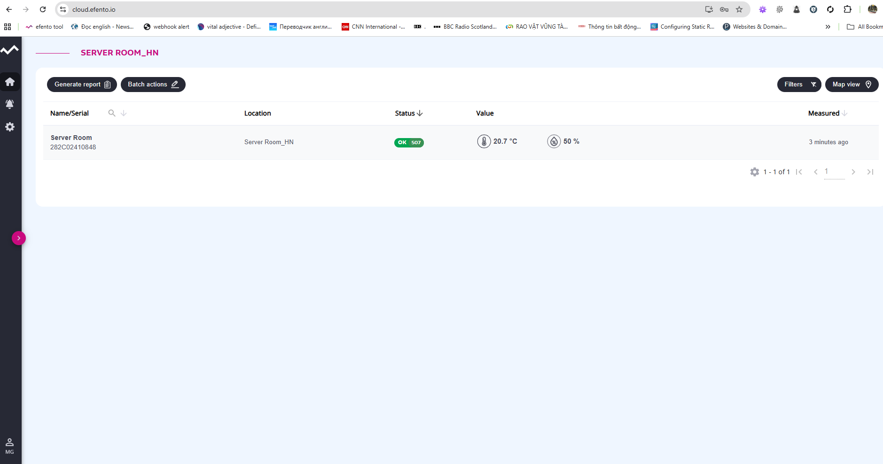Click the 50 % humidity value

[x=571, y=141]
